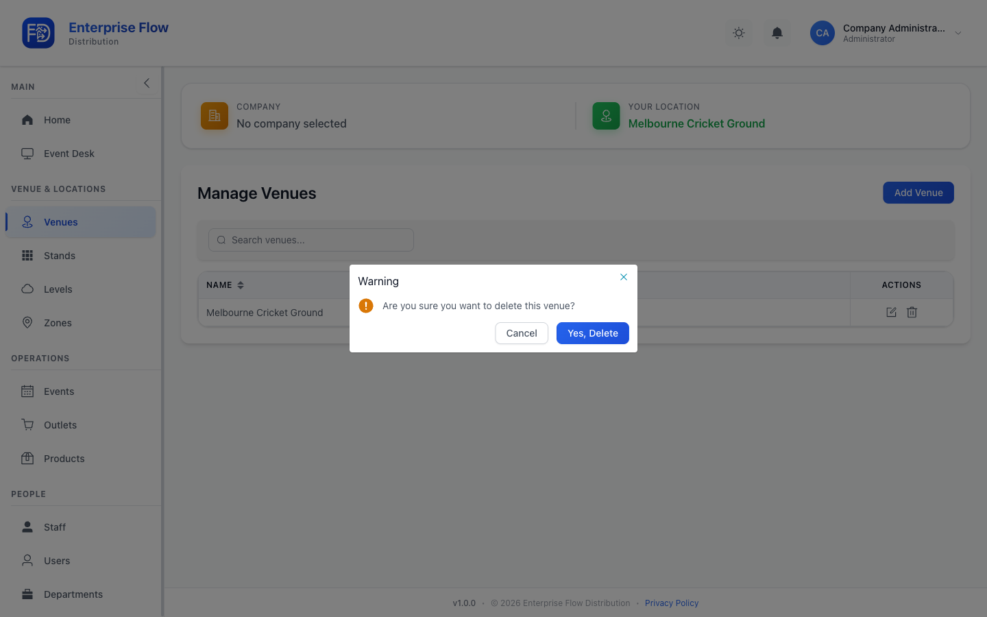Click the version v1.0.0 text
Screen dimensions: 987x617
(x=464, y=603)
